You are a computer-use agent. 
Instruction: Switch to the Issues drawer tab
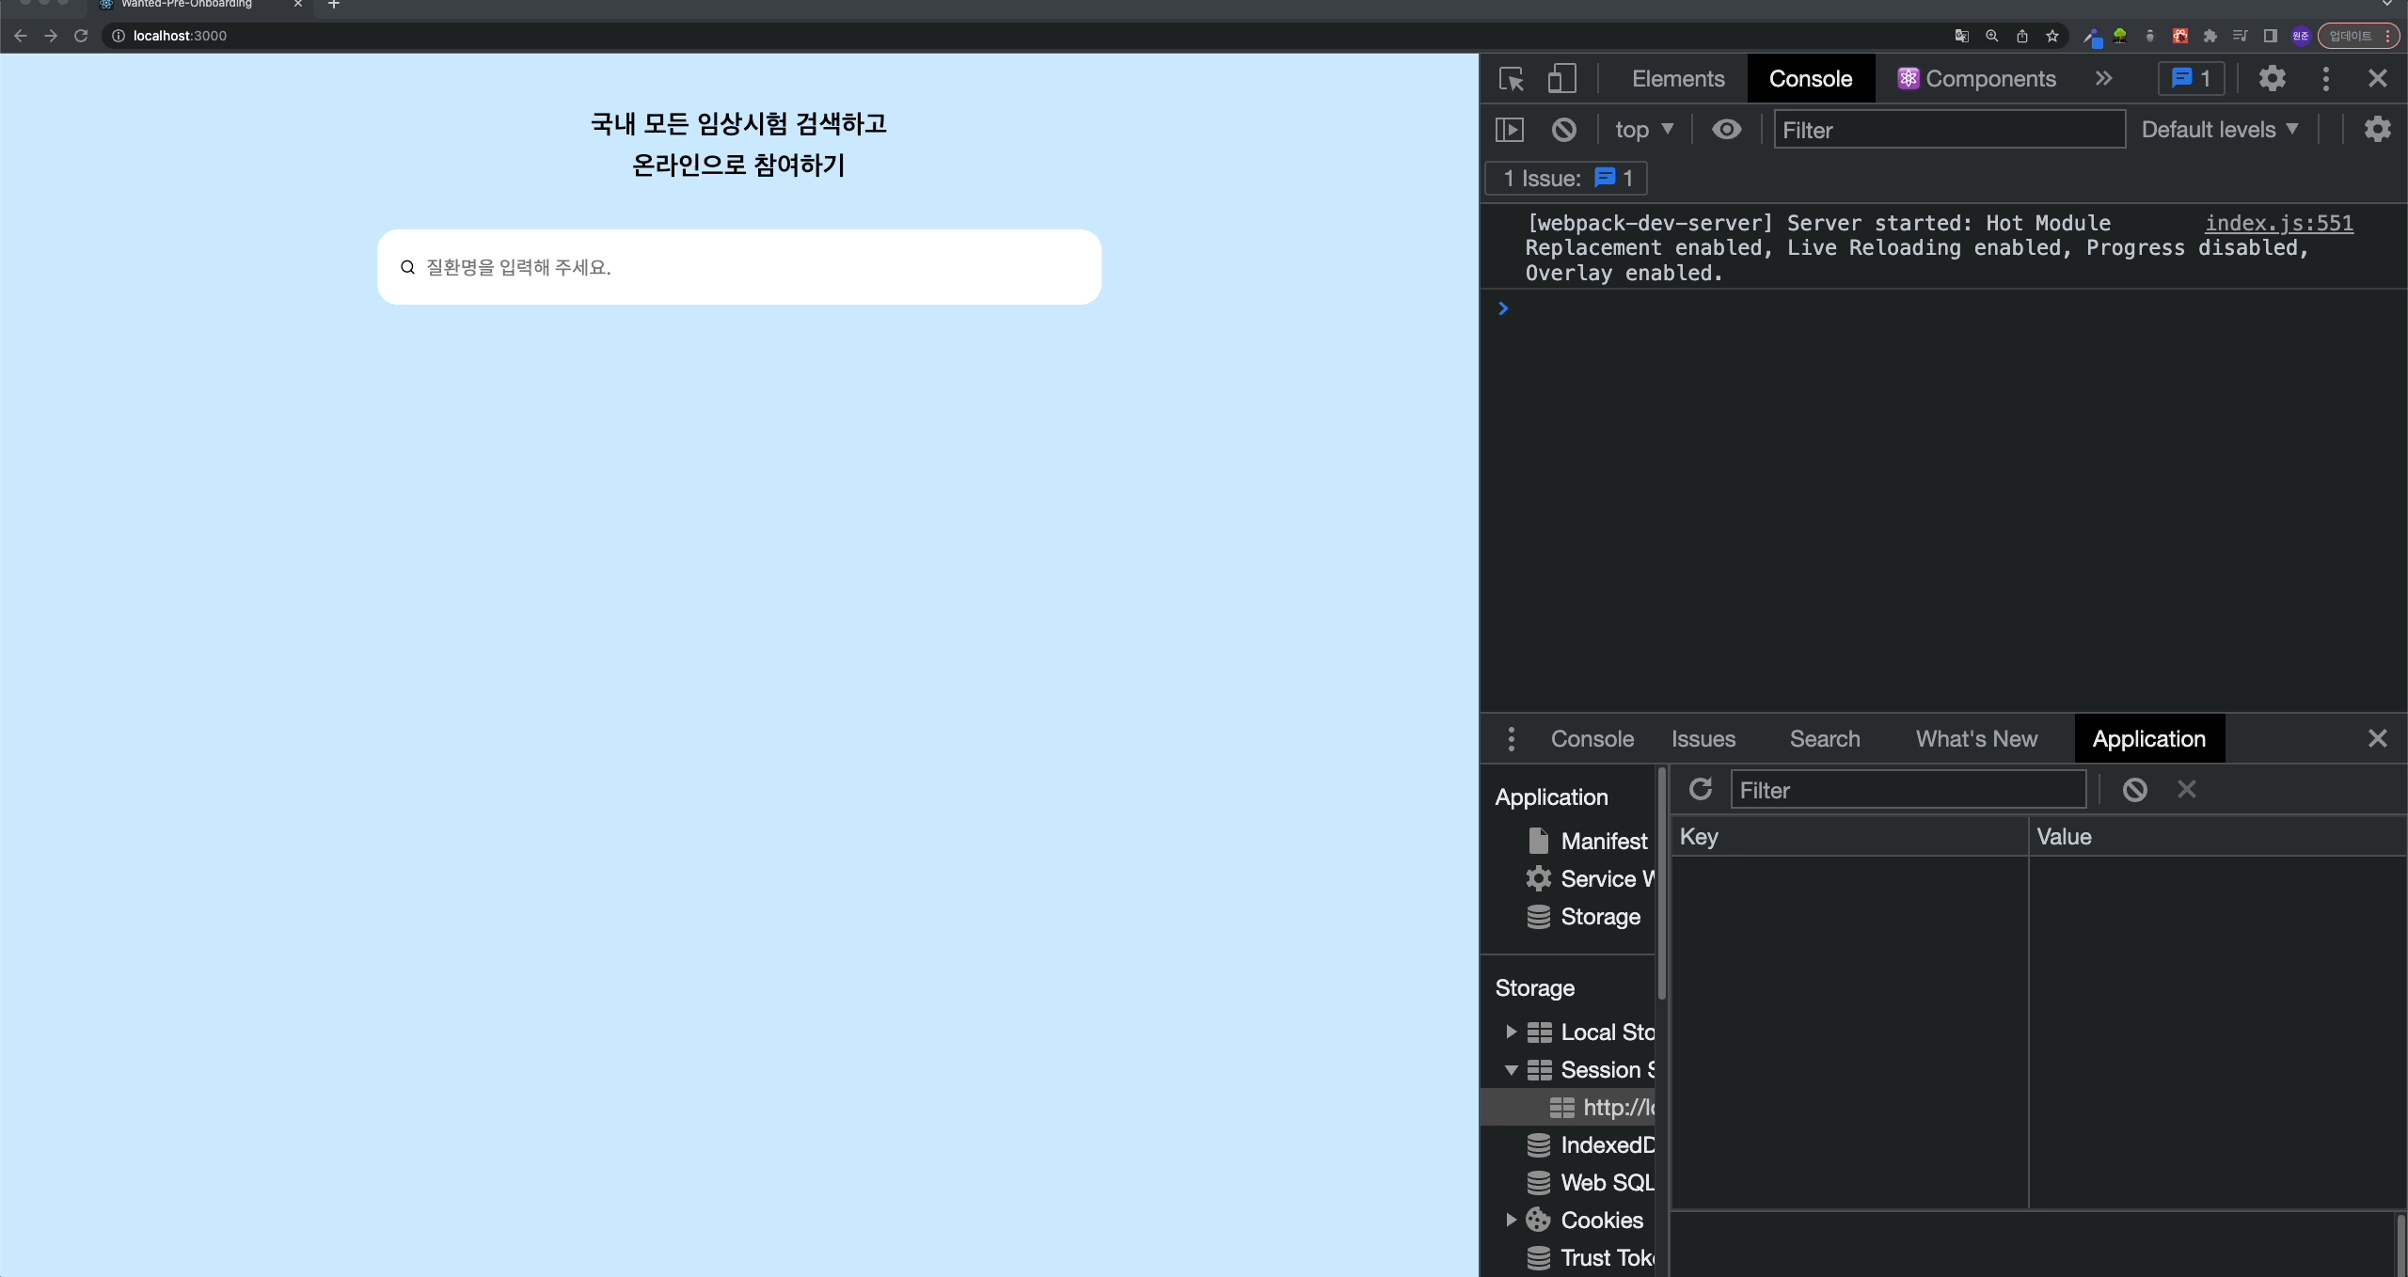[1703, 739]
